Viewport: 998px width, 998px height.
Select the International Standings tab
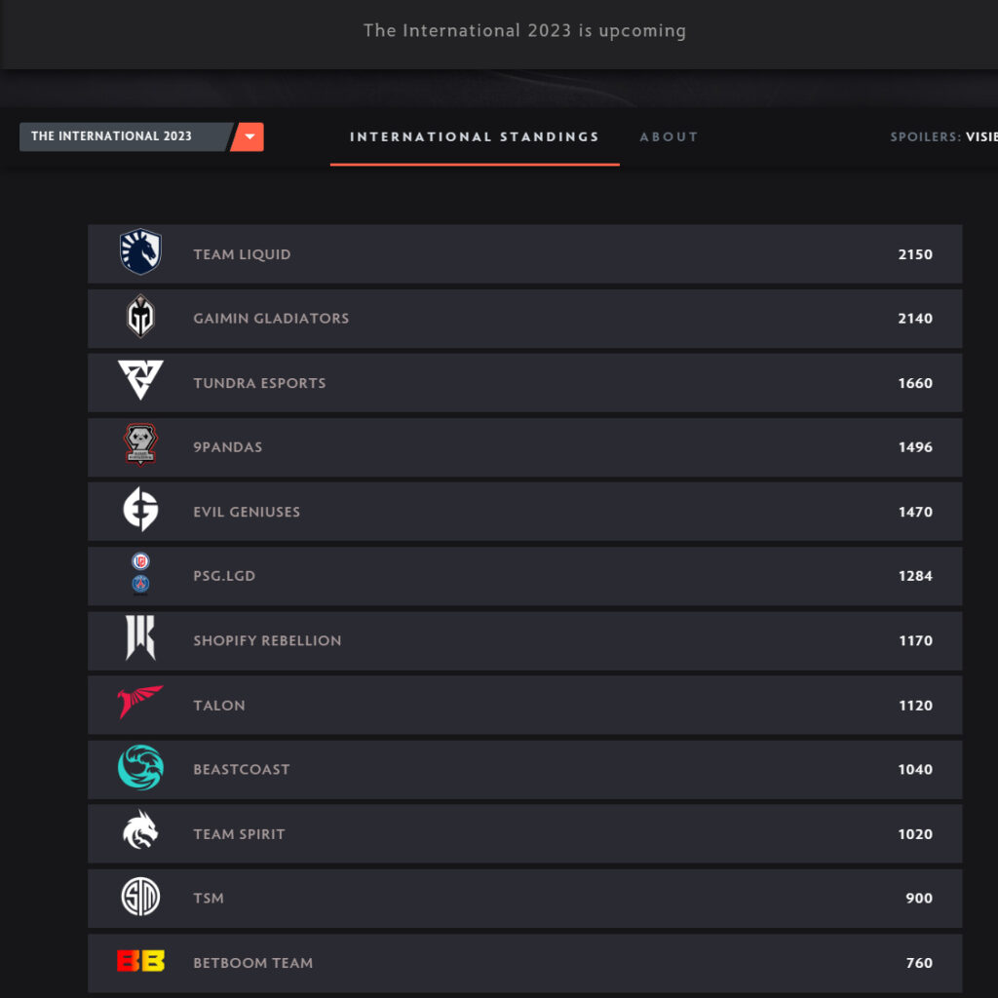[x=475, y=136]
